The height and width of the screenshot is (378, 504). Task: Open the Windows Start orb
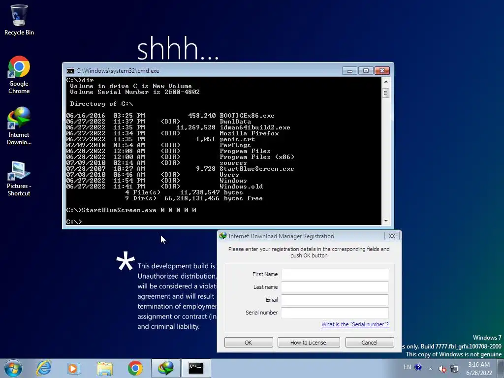(13, 368)
